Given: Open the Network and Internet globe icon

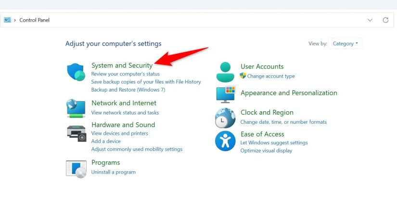Looking at the screenshot, I should click(x=76, y=108).
